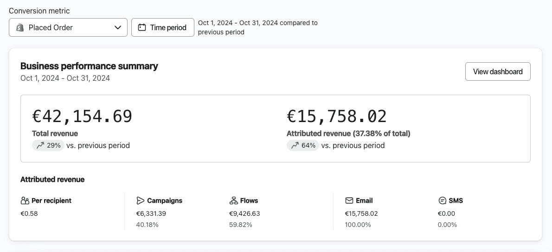Click the Flows diagram icon

233,200
